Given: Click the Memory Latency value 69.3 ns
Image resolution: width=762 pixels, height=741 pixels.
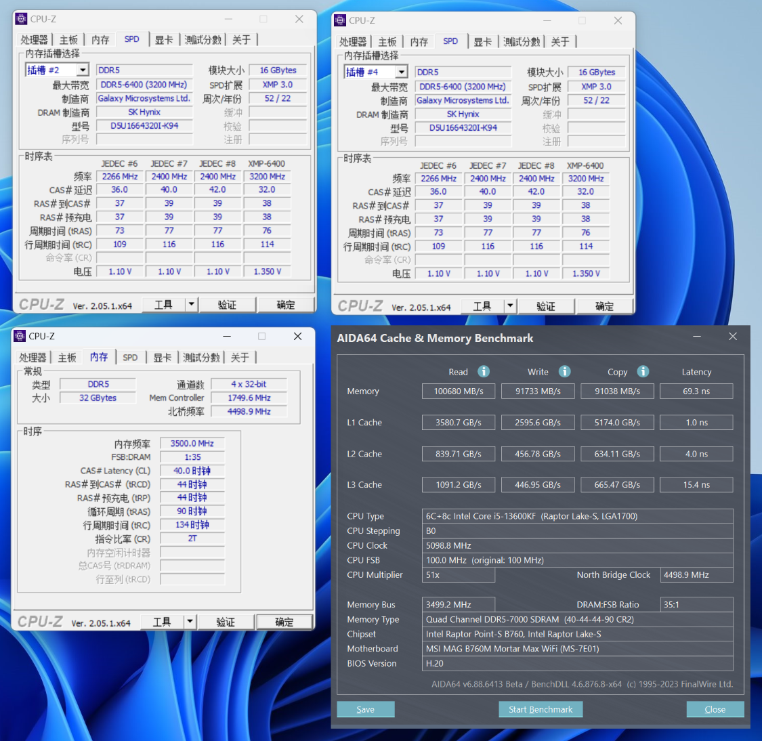Looking at the screenshot, I should (696, 391).
